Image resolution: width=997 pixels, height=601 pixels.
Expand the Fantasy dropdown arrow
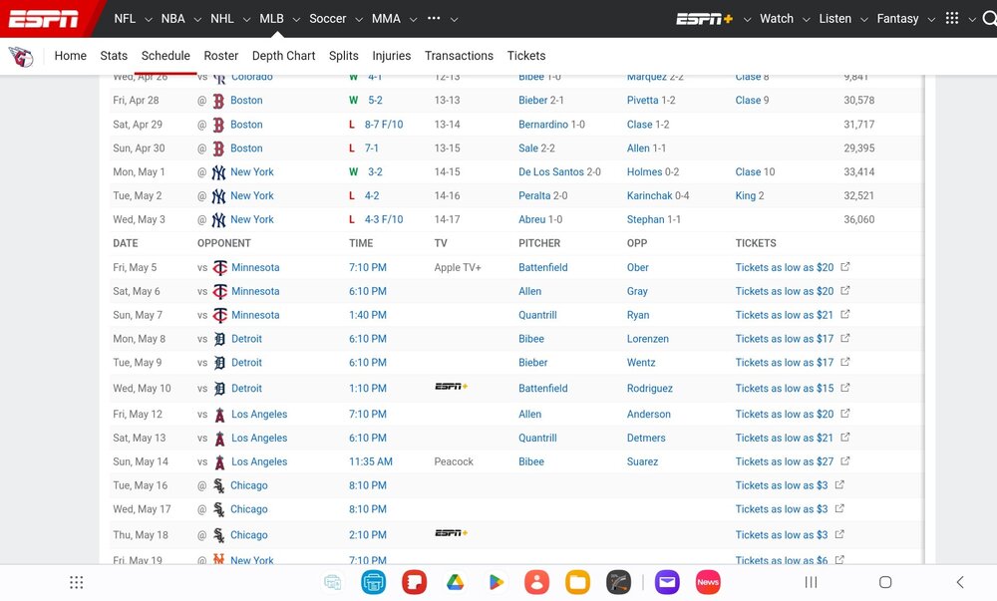[x=931, y=20]
